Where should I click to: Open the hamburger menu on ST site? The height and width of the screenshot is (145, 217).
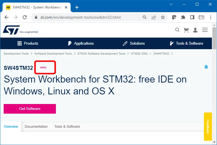point(205,30)
